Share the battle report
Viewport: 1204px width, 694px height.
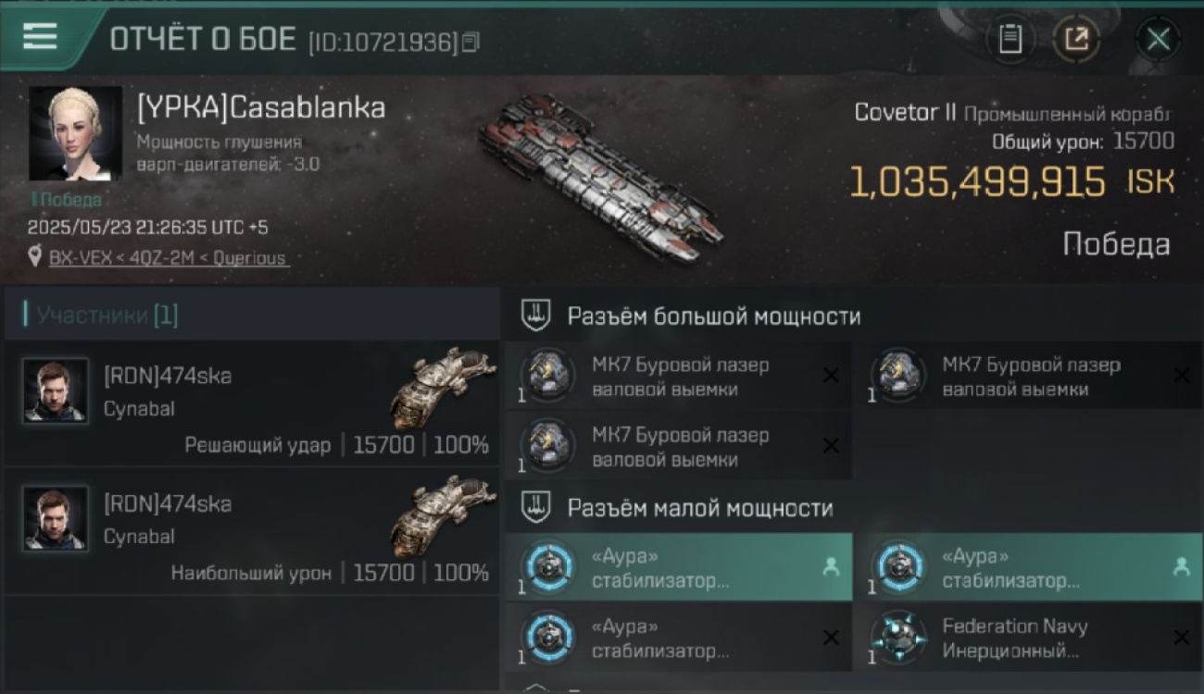point(1075,39)
